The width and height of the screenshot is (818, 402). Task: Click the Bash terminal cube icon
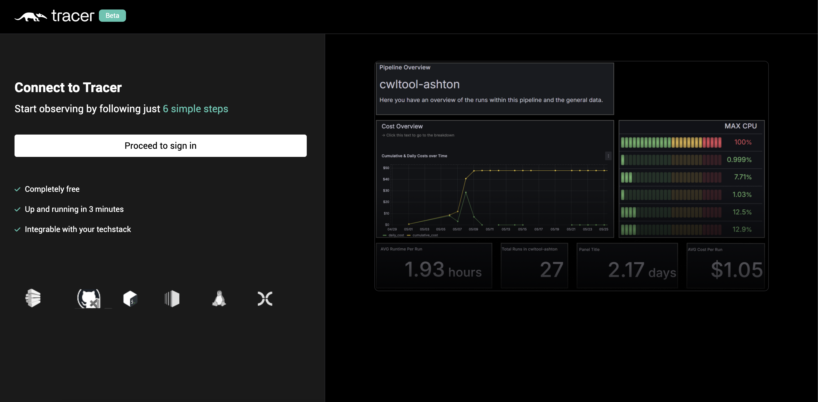click(x=130, y=298)
